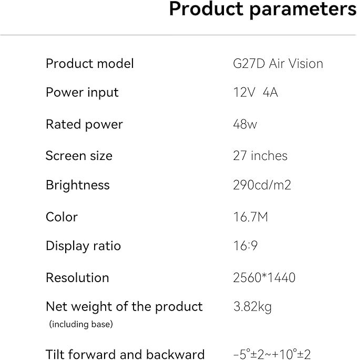This screenshot has height=360, width=357.
Task: Click the Product model label
Action: click(90, 64)
